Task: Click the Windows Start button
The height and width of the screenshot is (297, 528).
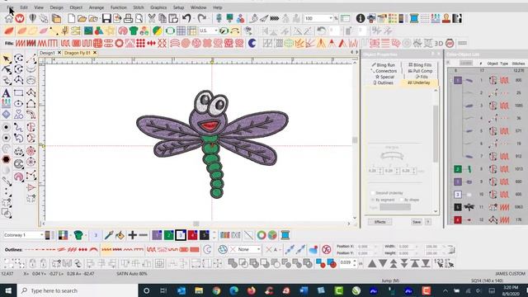Action: pos(8,290)
